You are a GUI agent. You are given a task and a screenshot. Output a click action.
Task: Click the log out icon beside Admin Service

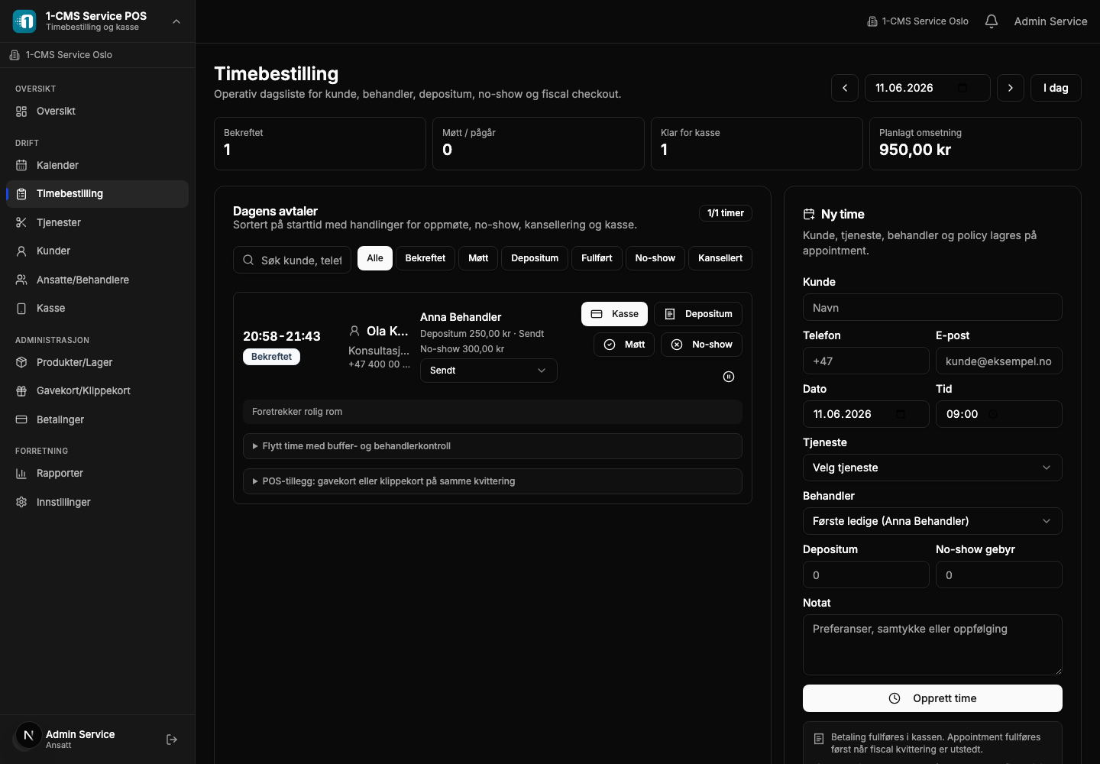172,740
